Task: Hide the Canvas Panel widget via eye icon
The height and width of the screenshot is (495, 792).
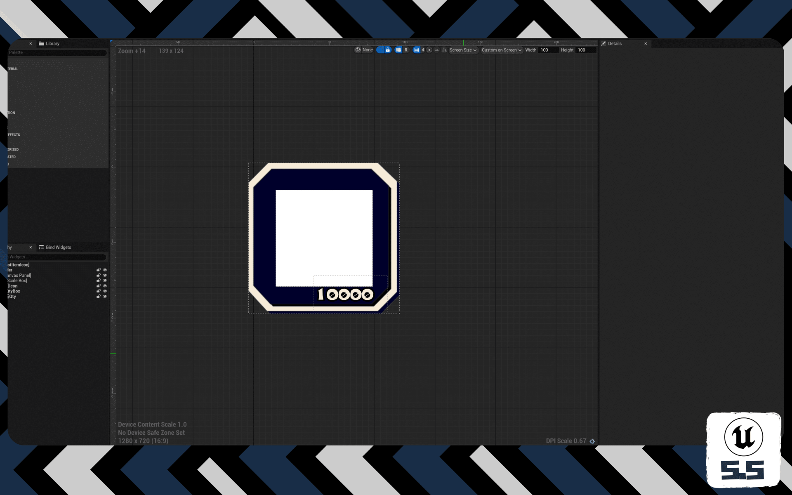Action: [105, 275]
